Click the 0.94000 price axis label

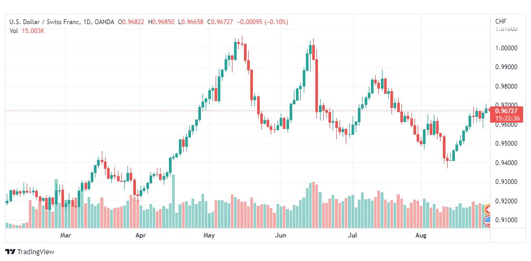coord(506,163)
